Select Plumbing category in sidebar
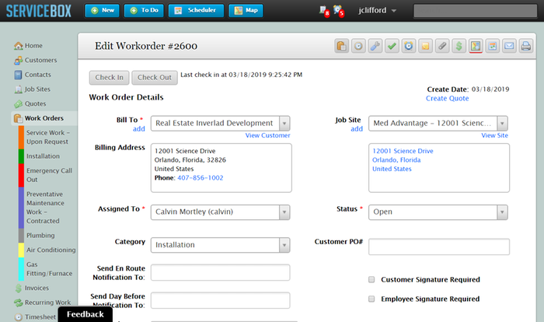 coord(40,236)
